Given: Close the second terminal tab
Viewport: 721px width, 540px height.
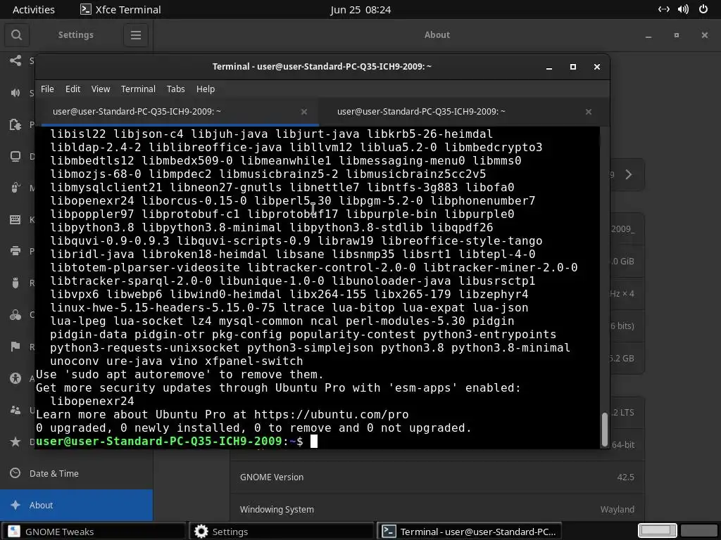Looking at the screenshot, I should [x=589, y=112].
